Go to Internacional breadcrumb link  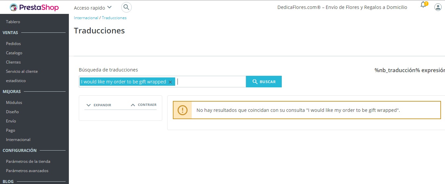(x=86, y=18)
